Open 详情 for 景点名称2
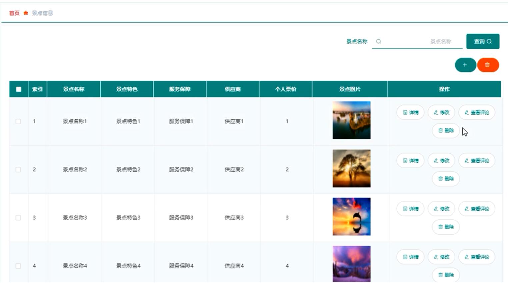This screenshot has width=508, height=284. (x=410, y=161)
